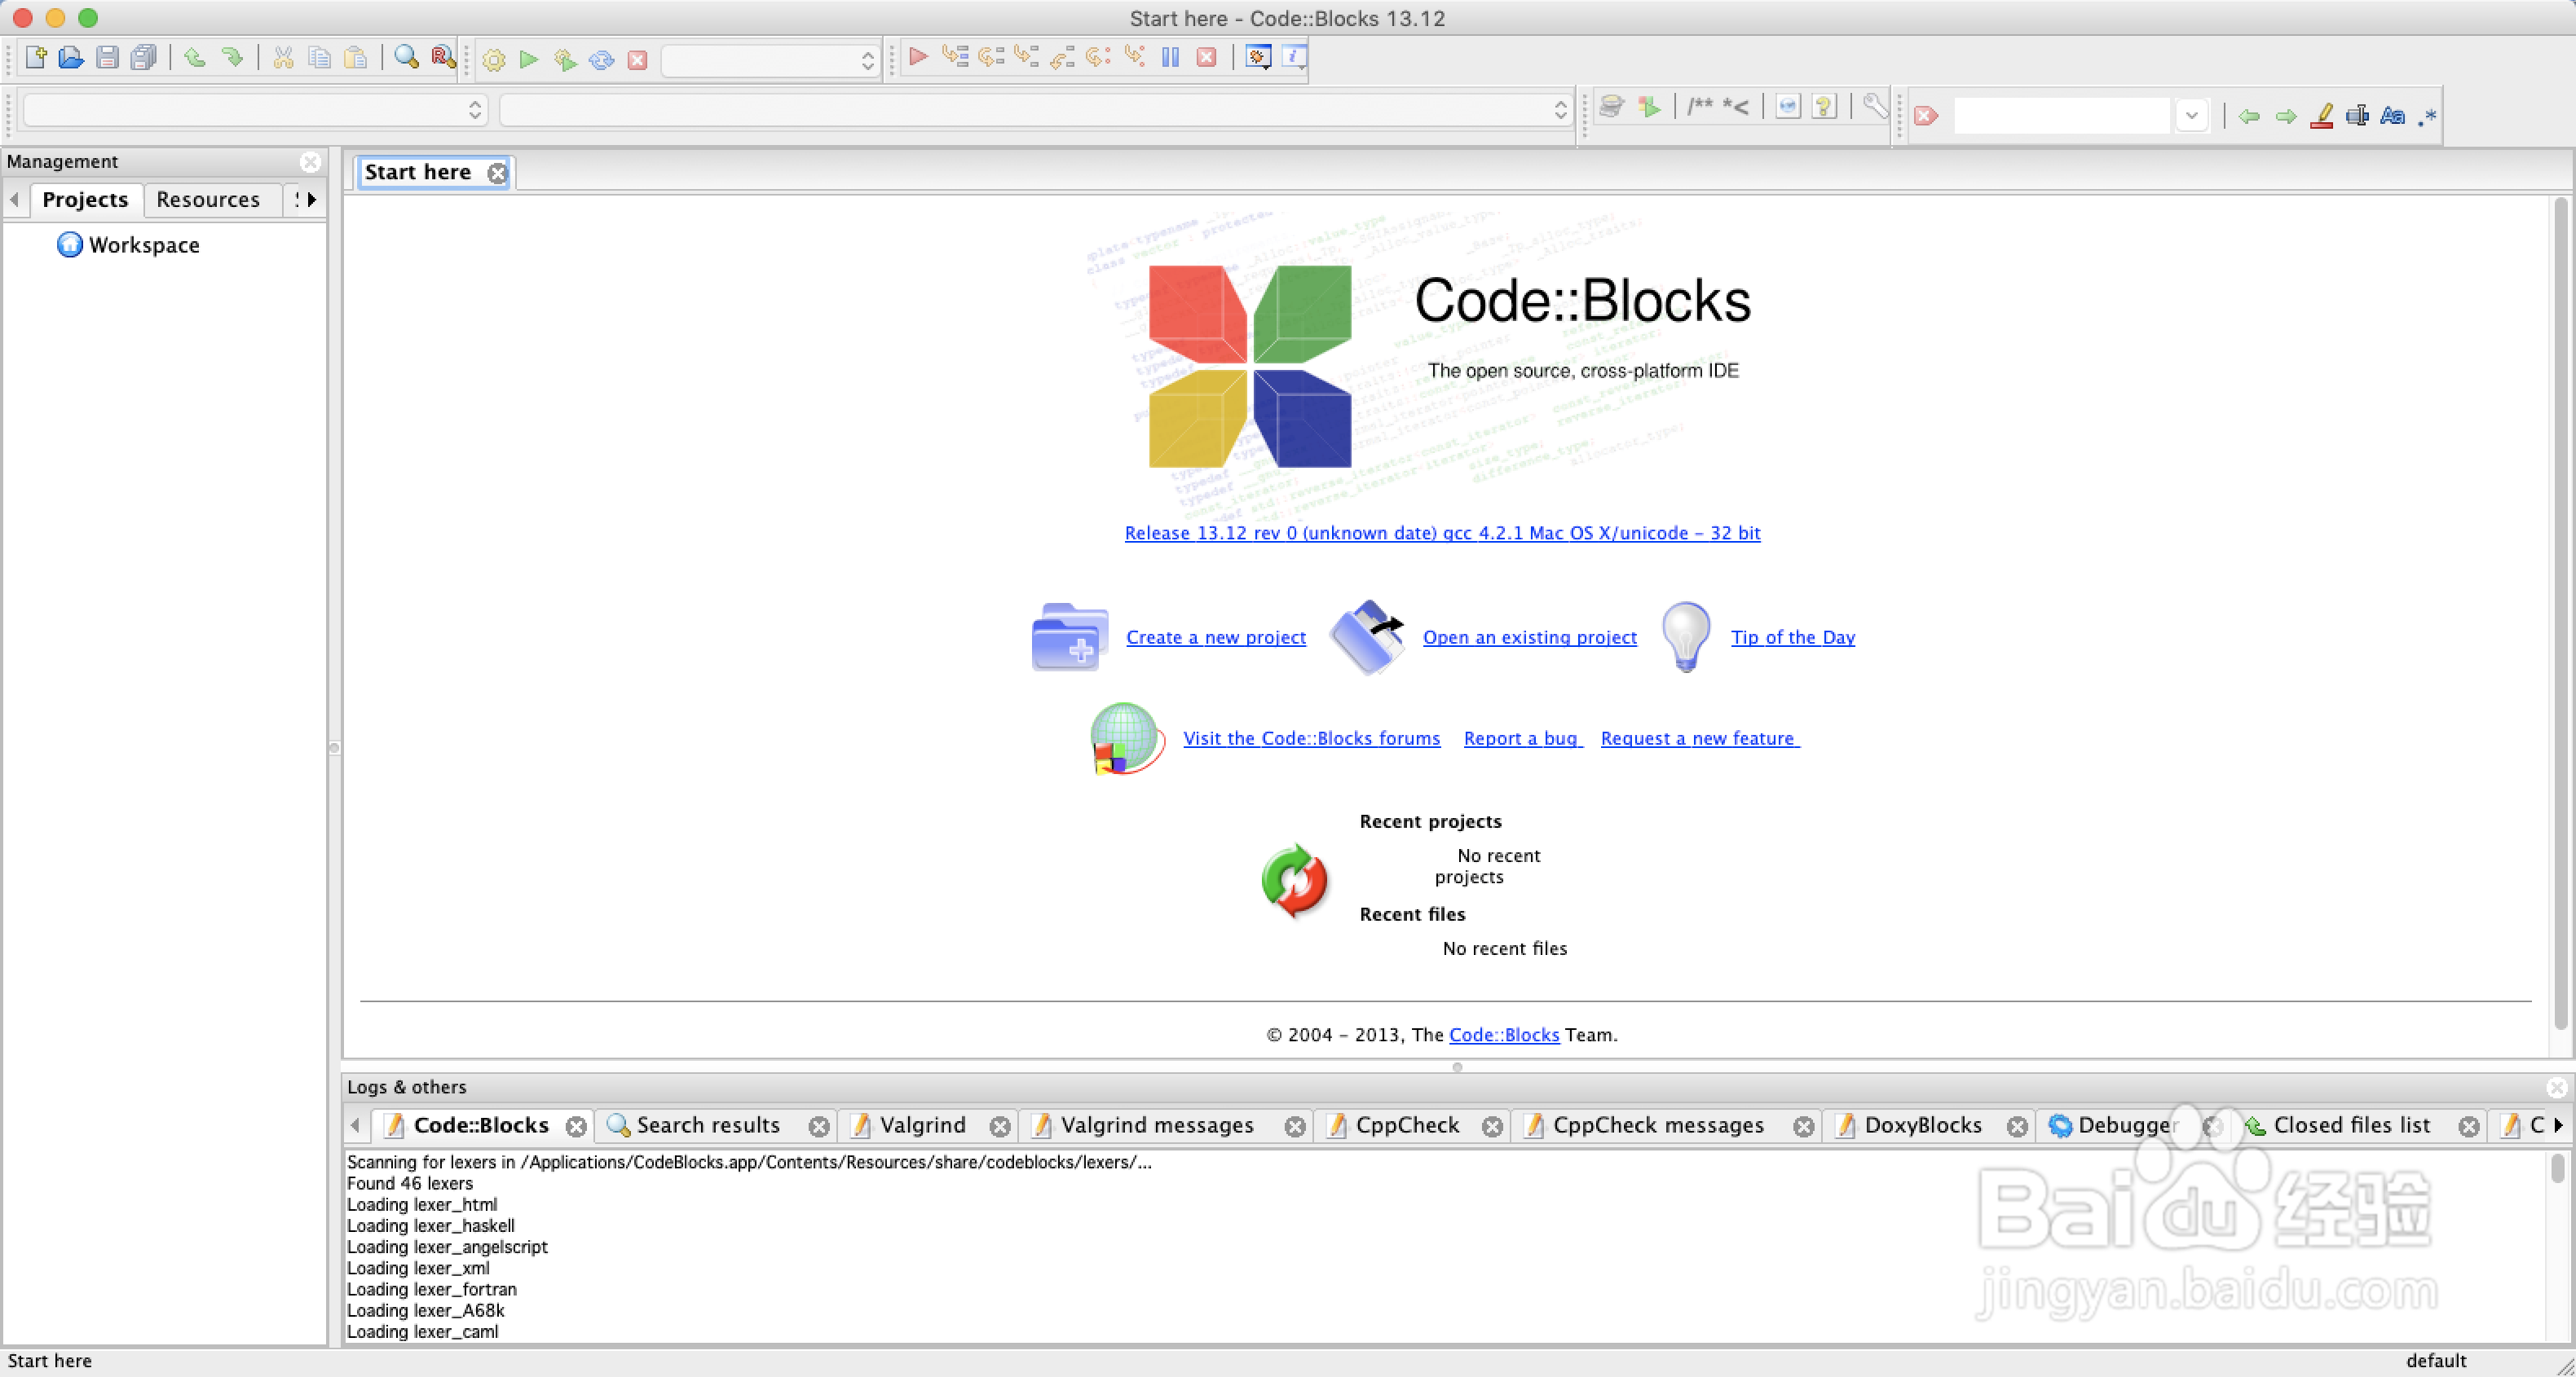Click the Replace icon with red R
This screenshot has height=1377, width=2576.
coord(443,58)
